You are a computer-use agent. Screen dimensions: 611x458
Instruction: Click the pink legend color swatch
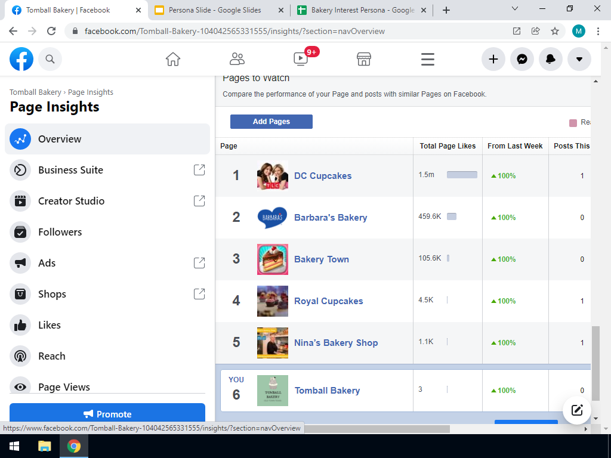pyautogui.click(x=573, y=123)
